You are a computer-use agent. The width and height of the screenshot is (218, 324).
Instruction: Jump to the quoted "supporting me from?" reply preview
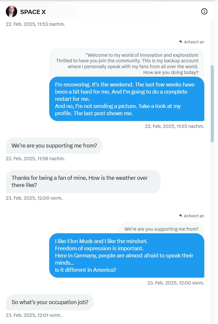point(161,229)
